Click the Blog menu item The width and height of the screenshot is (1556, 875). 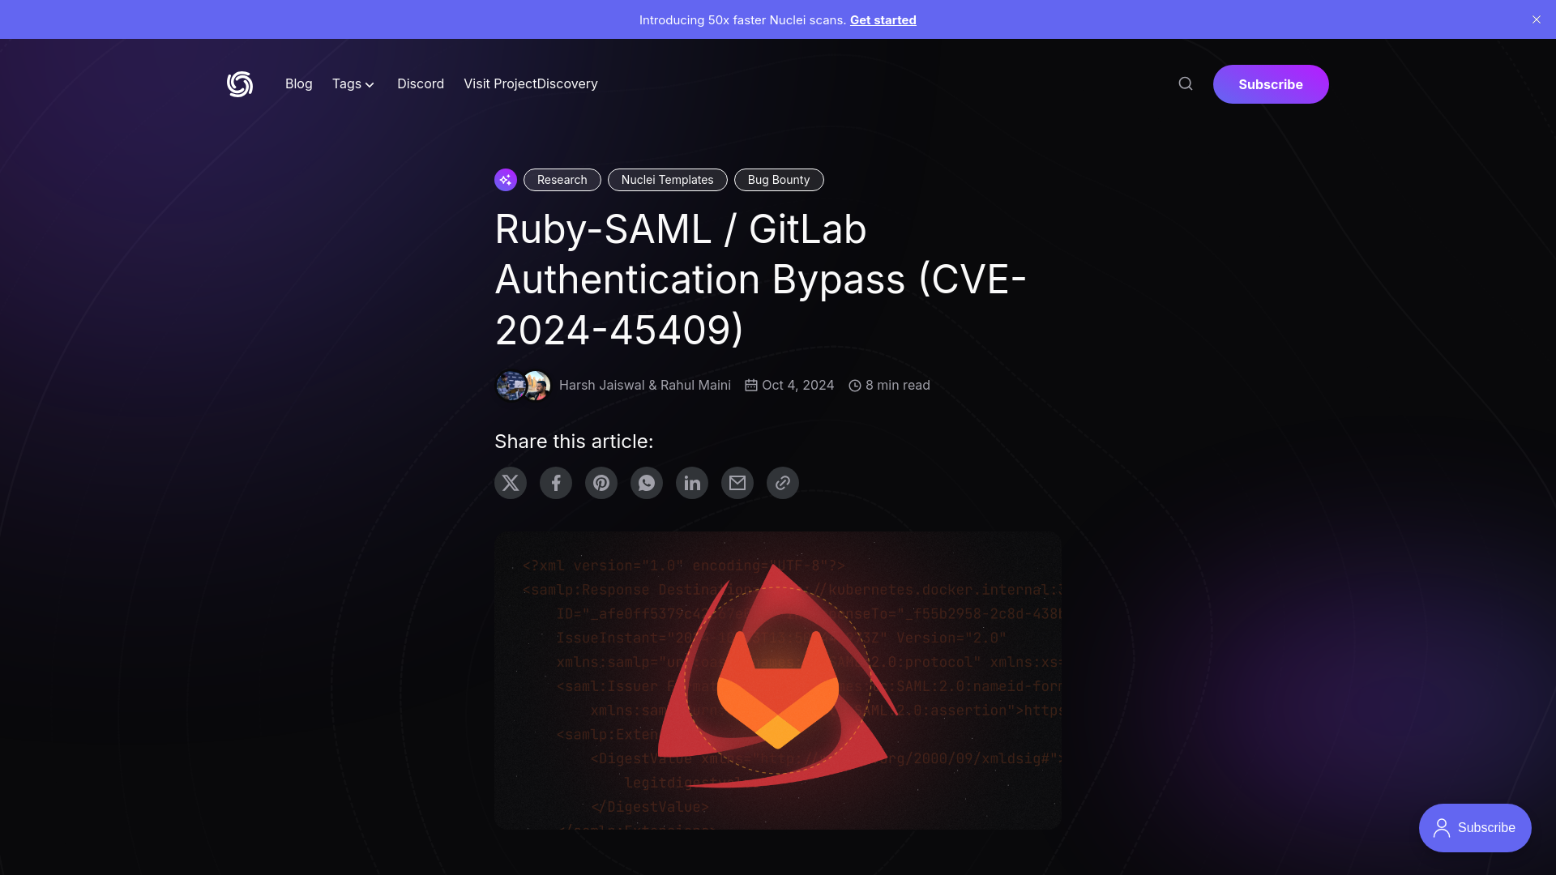298,83
